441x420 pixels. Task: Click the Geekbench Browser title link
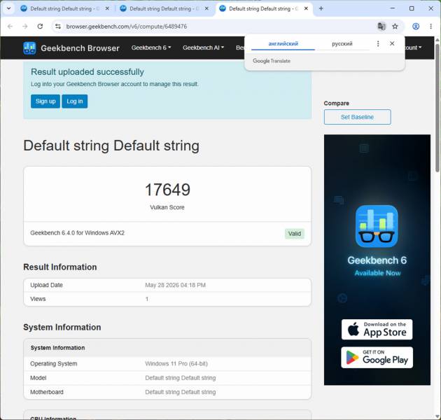[x=80, y=48]
